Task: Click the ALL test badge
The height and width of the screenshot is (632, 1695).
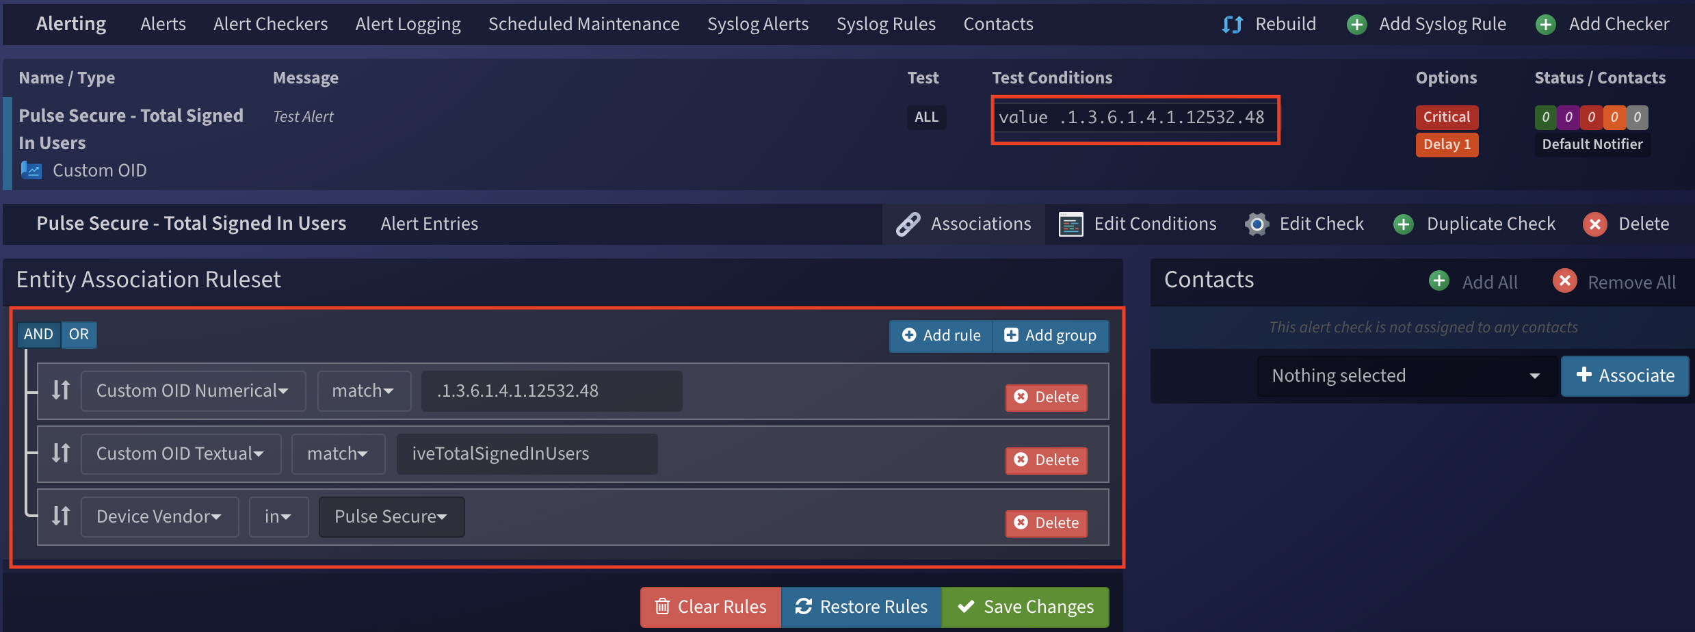Action: pos(926,117)
